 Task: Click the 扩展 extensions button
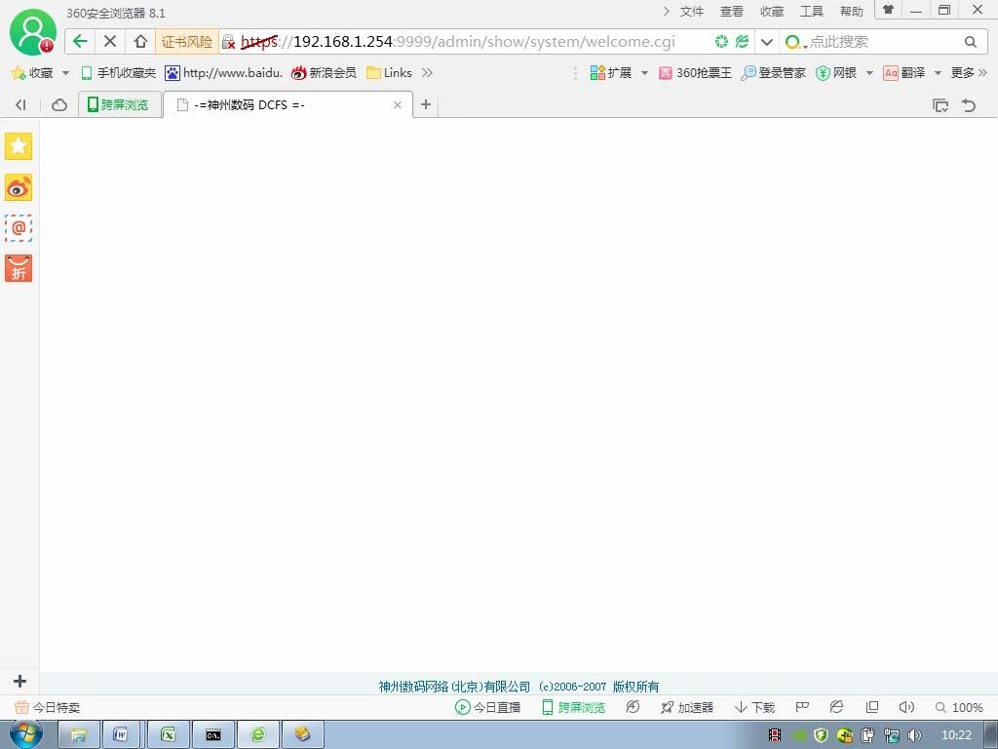click(x=610, y=72)
